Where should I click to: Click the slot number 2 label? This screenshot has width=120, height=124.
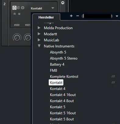pyautogui.click(x=5, y=4)
